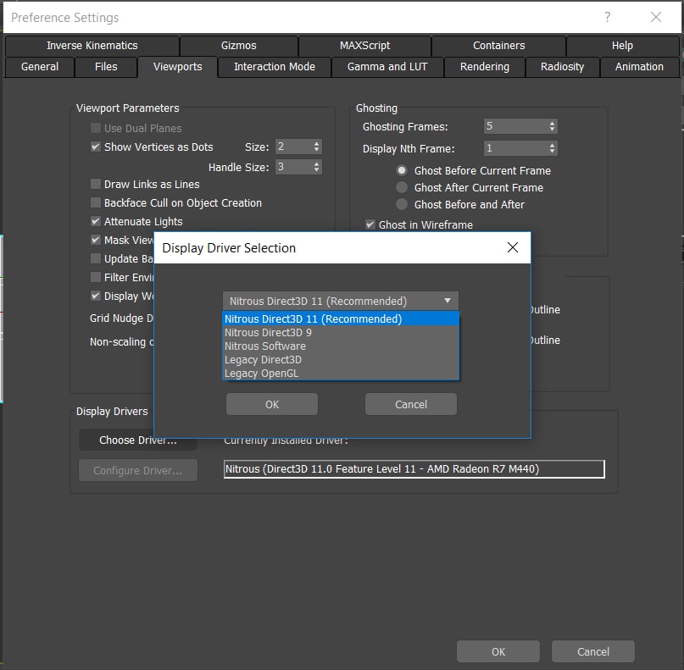
Task: Select Ghost Before and After option
Action: tap(402, 204)
